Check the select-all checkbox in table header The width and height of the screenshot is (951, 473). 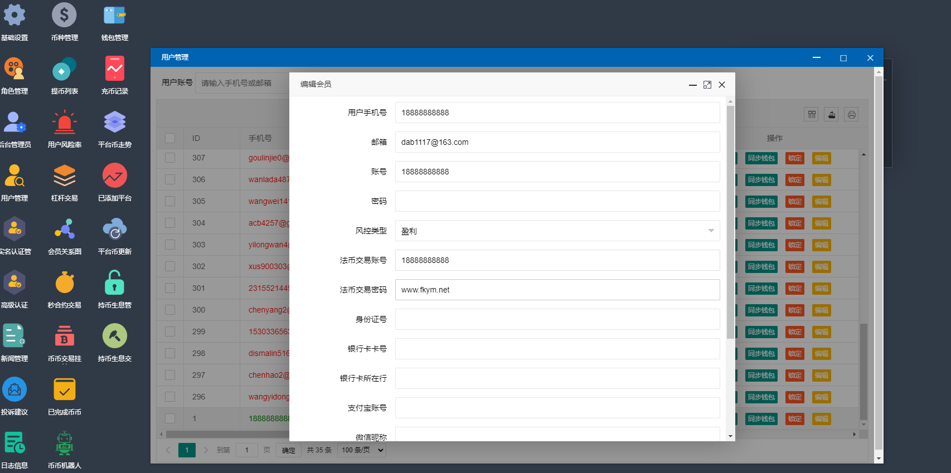[170, 138]
